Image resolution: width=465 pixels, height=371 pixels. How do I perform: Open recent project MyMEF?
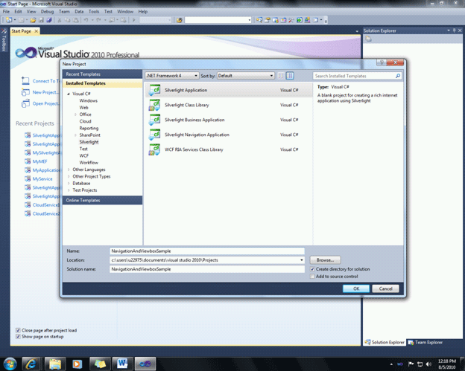39,161
